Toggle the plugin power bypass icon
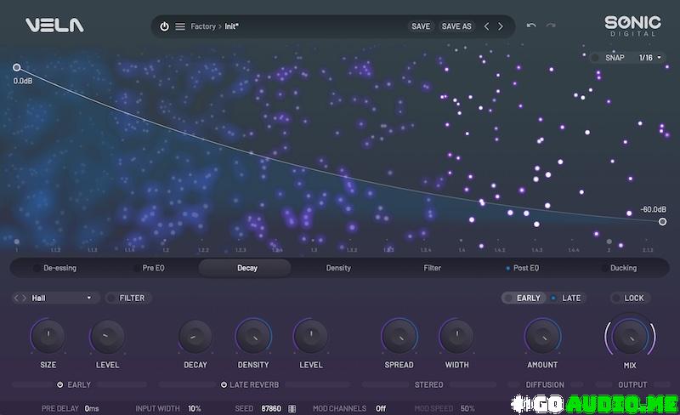 pos(164,26)
